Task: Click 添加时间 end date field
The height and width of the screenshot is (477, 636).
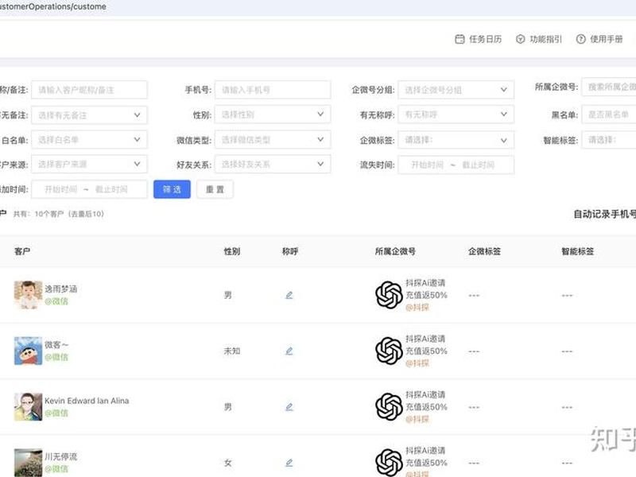Action: (x=111, y=189)
